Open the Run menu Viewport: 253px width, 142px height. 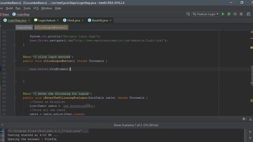[18, 8]
